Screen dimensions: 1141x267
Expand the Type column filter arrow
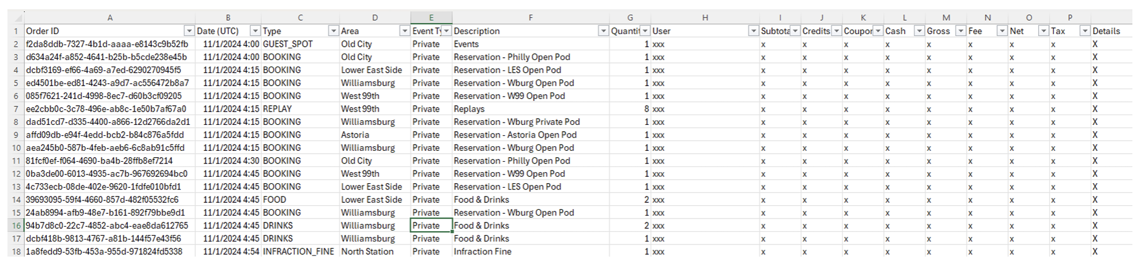click(x=333, y=31)
